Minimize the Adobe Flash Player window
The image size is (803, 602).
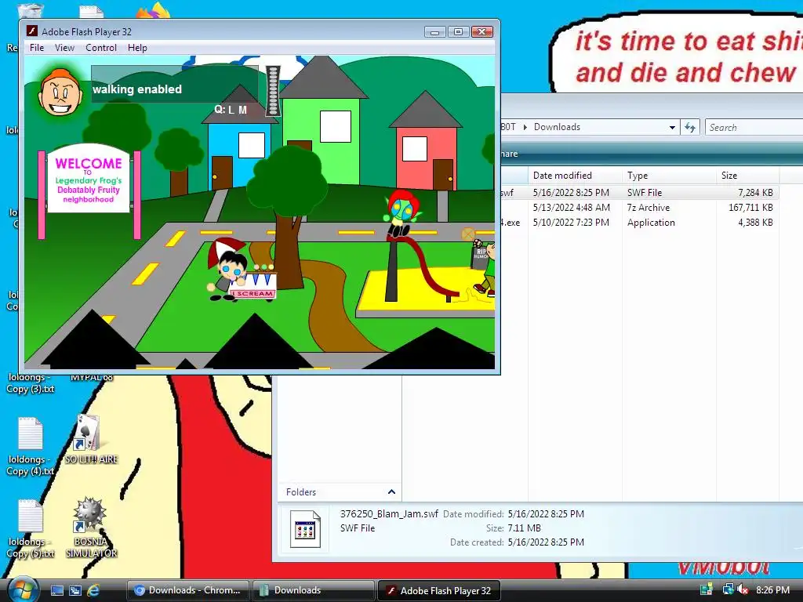434,31
